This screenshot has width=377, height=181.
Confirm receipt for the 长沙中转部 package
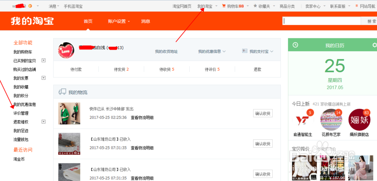263,113
